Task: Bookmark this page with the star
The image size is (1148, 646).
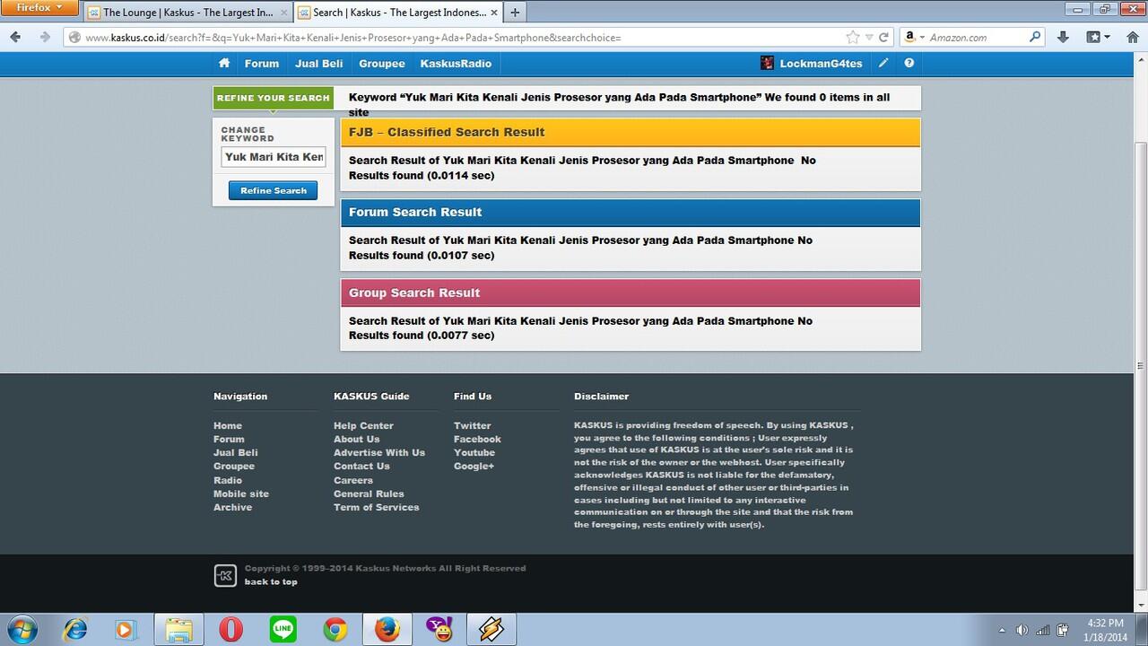Action: (x=852, y=37)
